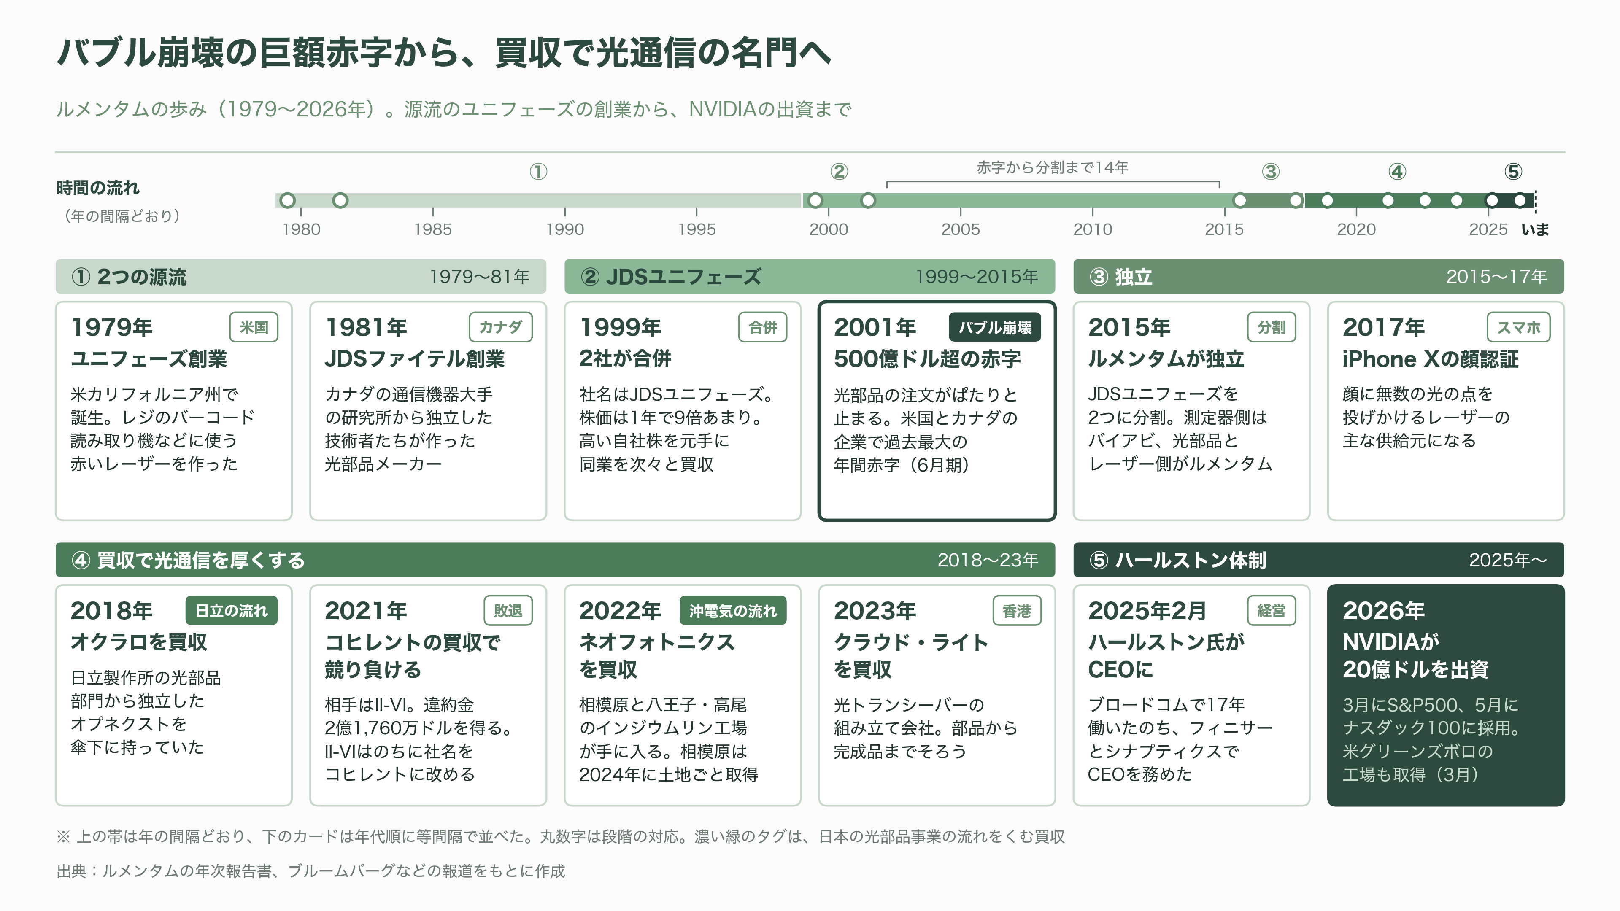
Task: Click the circled ③ above the timeline
Action: coord(1270,172)
